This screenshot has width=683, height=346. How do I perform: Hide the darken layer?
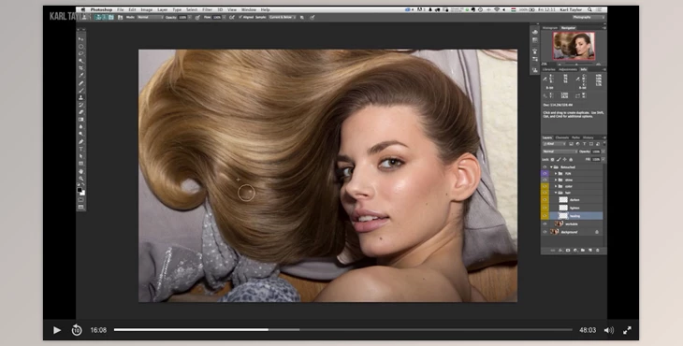tap(545, 200)
